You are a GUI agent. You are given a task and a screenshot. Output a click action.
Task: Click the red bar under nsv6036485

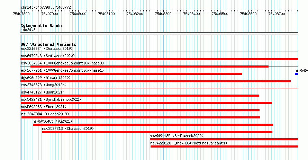(x=153, y=125)
